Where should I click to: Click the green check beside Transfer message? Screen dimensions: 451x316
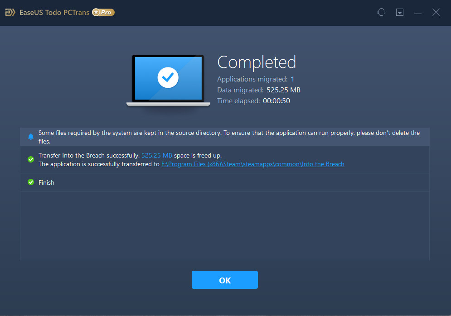(31, 159)
